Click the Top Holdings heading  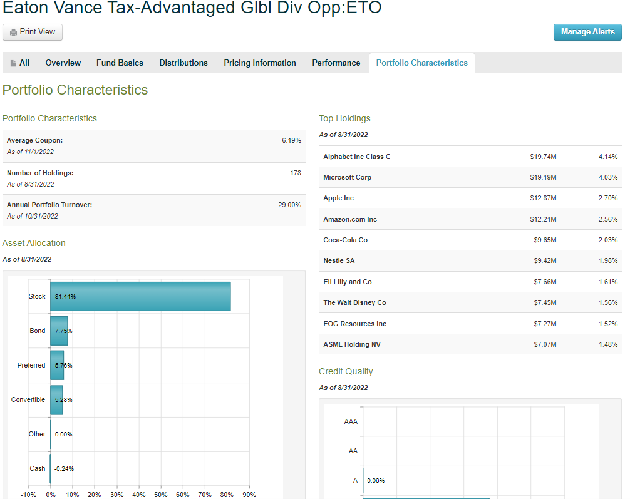(344, 118)
